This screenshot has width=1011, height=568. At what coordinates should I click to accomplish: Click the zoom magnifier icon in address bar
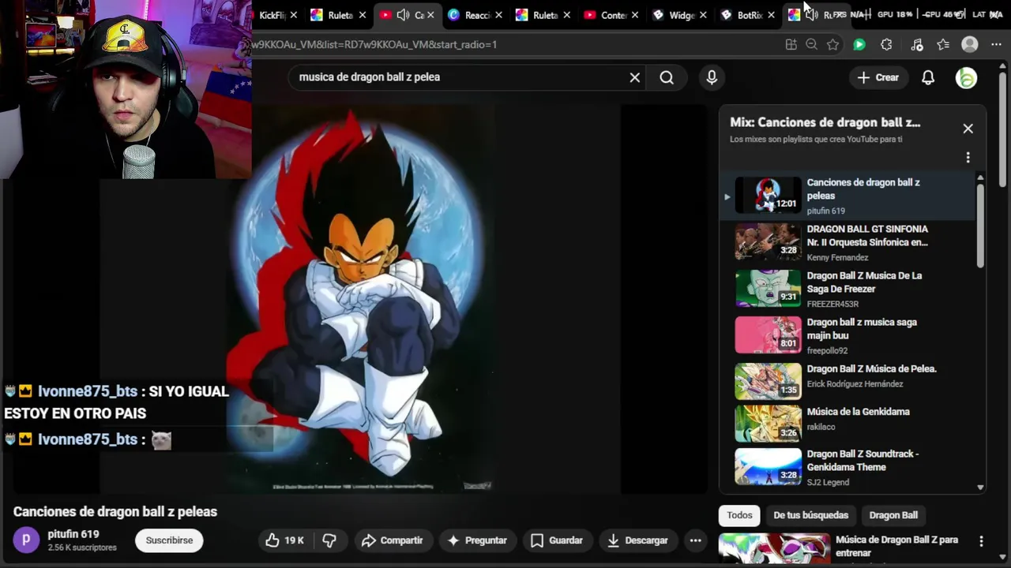pyautogui.click(x=811, y=45)
